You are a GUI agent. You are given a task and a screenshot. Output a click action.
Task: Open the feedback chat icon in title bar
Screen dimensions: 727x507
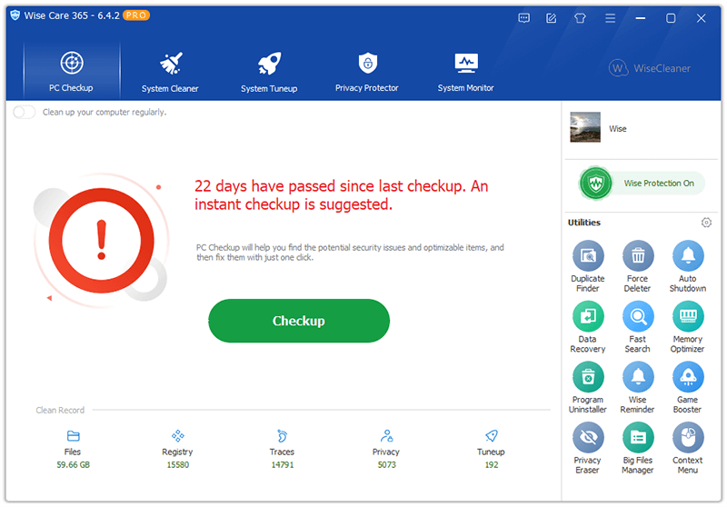(x=524, y=18)
